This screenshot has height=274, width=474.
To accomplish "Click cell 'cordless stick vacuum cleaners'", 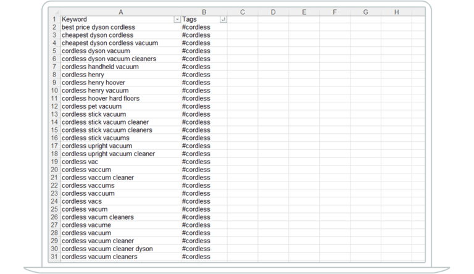I will [x=120, y=130].
